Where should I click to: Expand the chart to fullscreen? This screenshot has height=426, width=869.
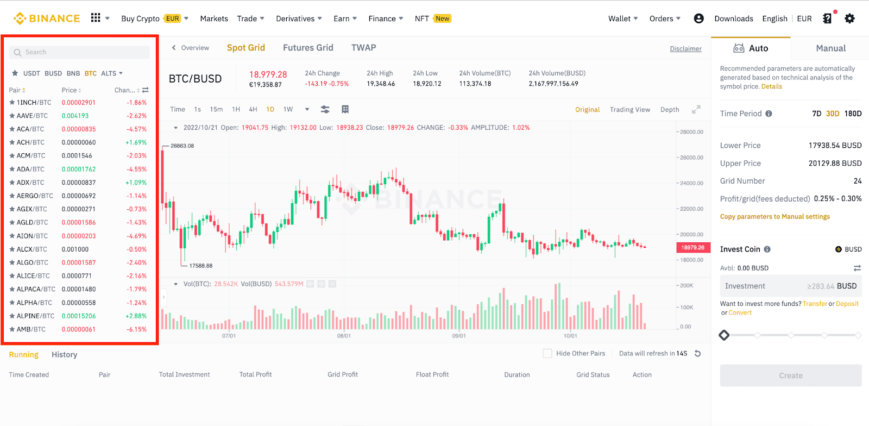696,109
